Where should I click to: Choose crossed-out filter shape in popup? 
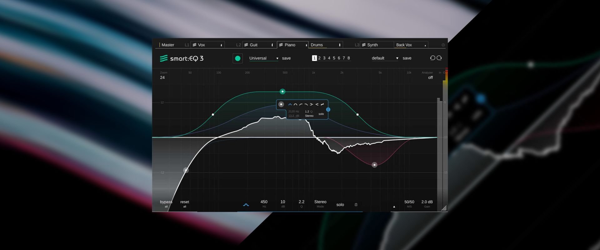pyautogui.click(x=322, y=104)
